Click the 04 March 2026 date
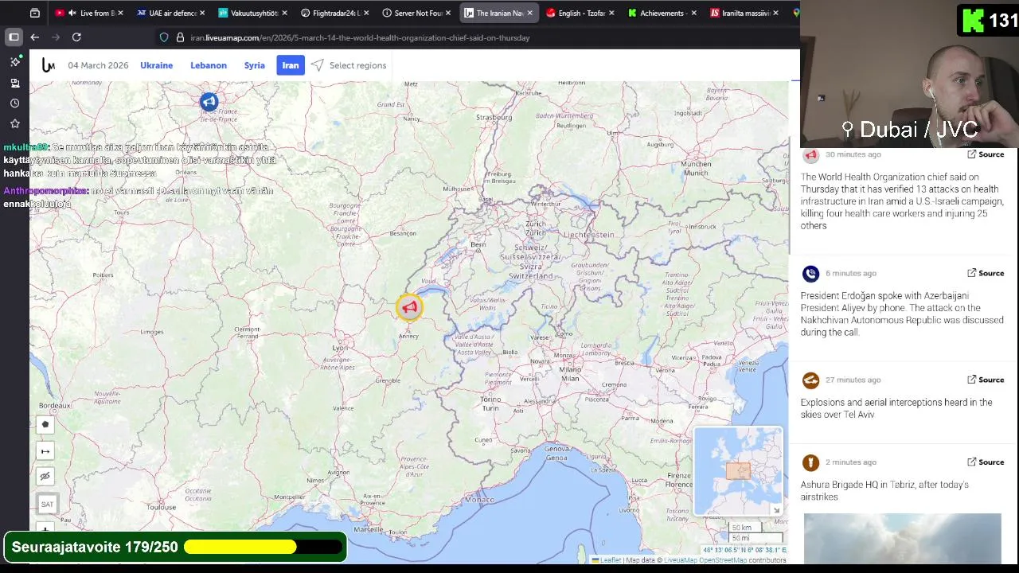 (x=98, y=65)
